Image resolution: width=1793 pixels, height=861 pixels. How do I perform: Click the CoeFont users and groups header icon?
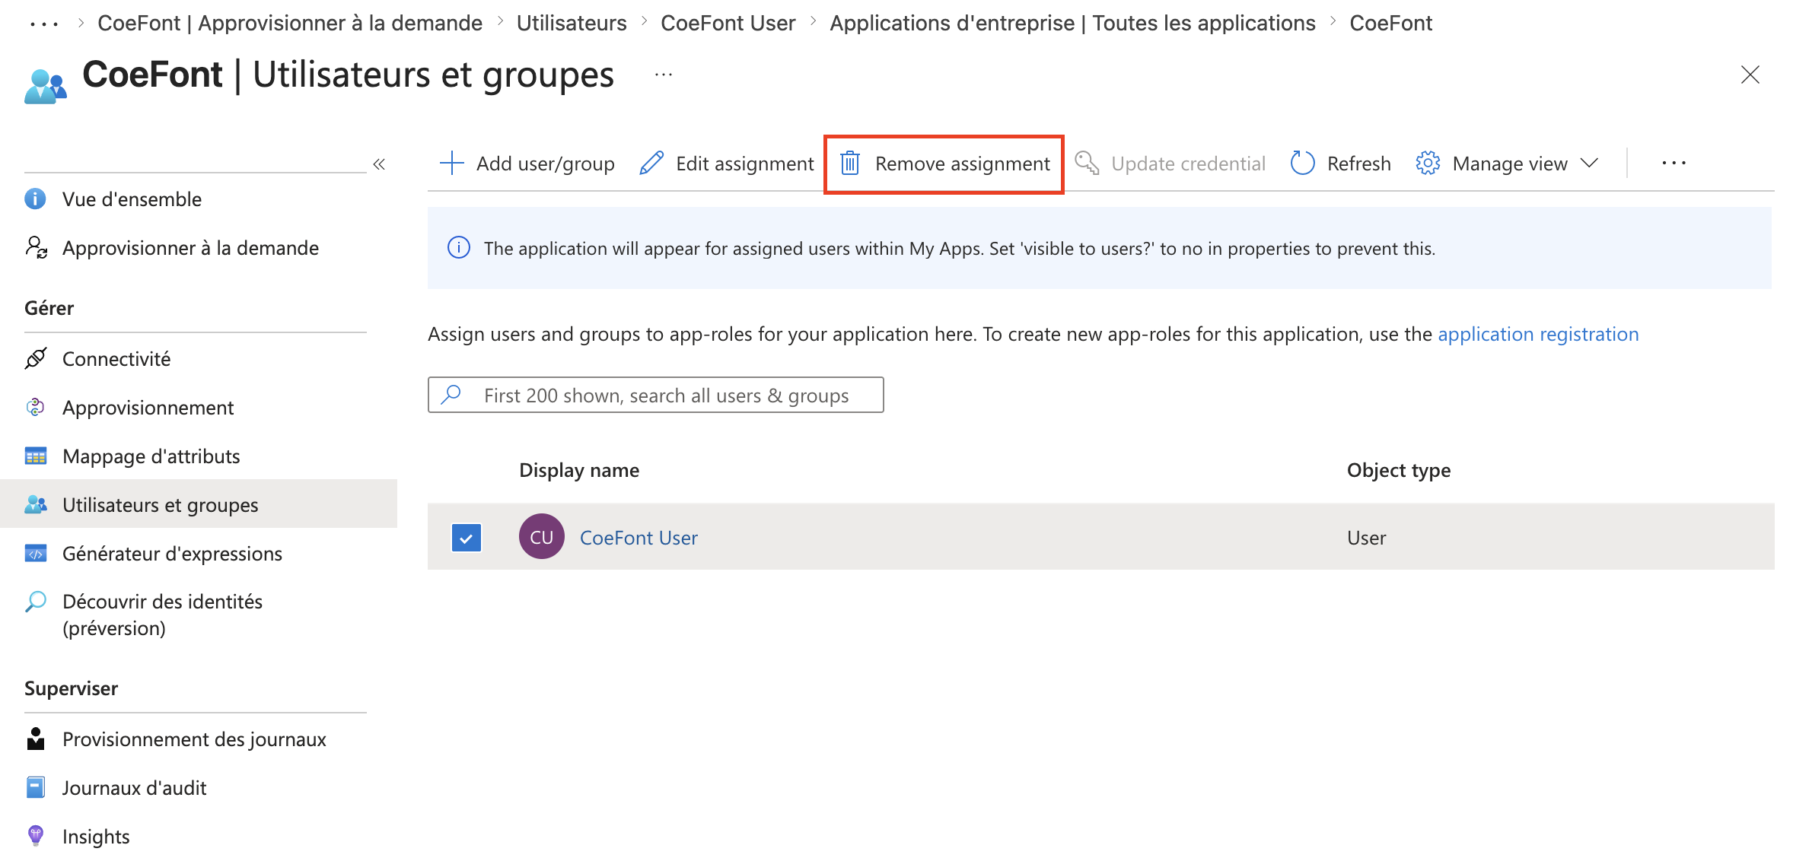pyautogui.click(x=46, y=86)
